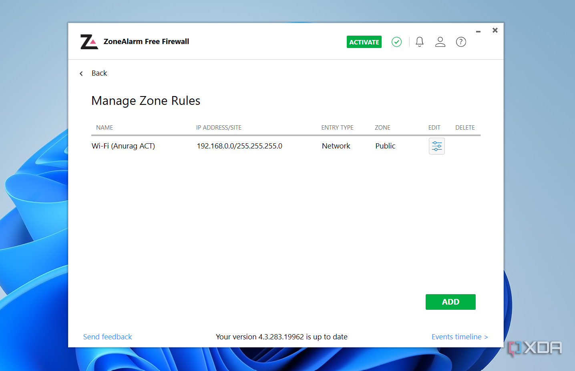The height and width of the screenshot is (371, 575).
Task: Click the EDIT column header
Action: tap(434, 128)
